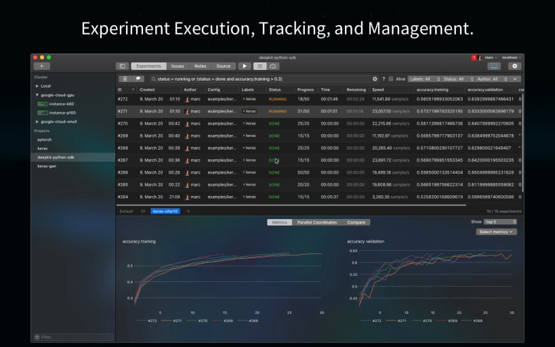Viewport: 555px width, 347px height.
Task: Clear the search filter with X icon
Action: [x=375, y=79]
